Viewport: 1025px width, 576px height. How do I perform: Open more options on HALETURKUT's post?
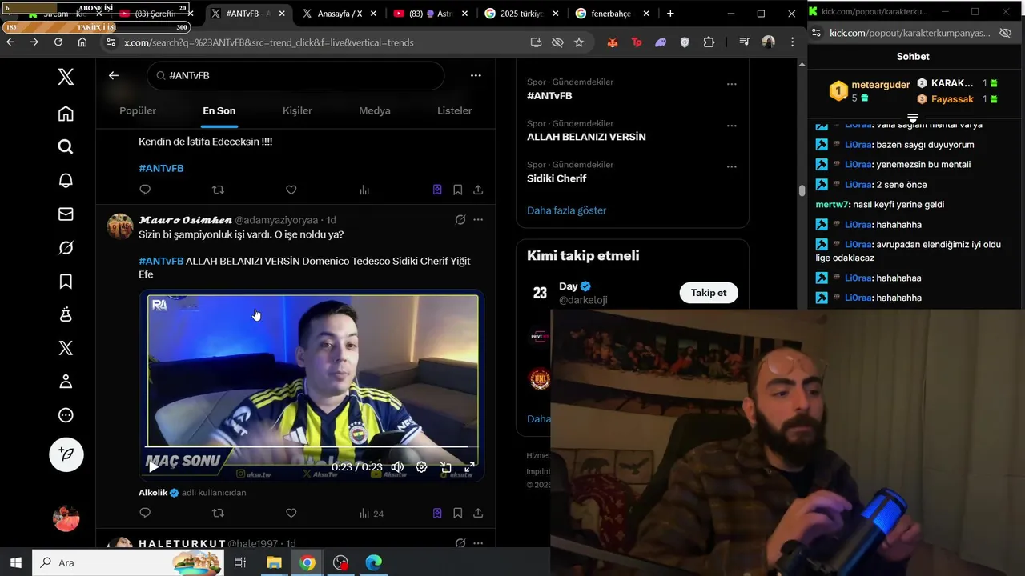pos(478,543)
